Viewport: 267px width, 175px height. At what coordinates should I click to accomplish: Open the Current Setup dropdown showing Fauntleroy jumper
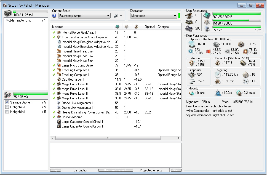(84, 16)
